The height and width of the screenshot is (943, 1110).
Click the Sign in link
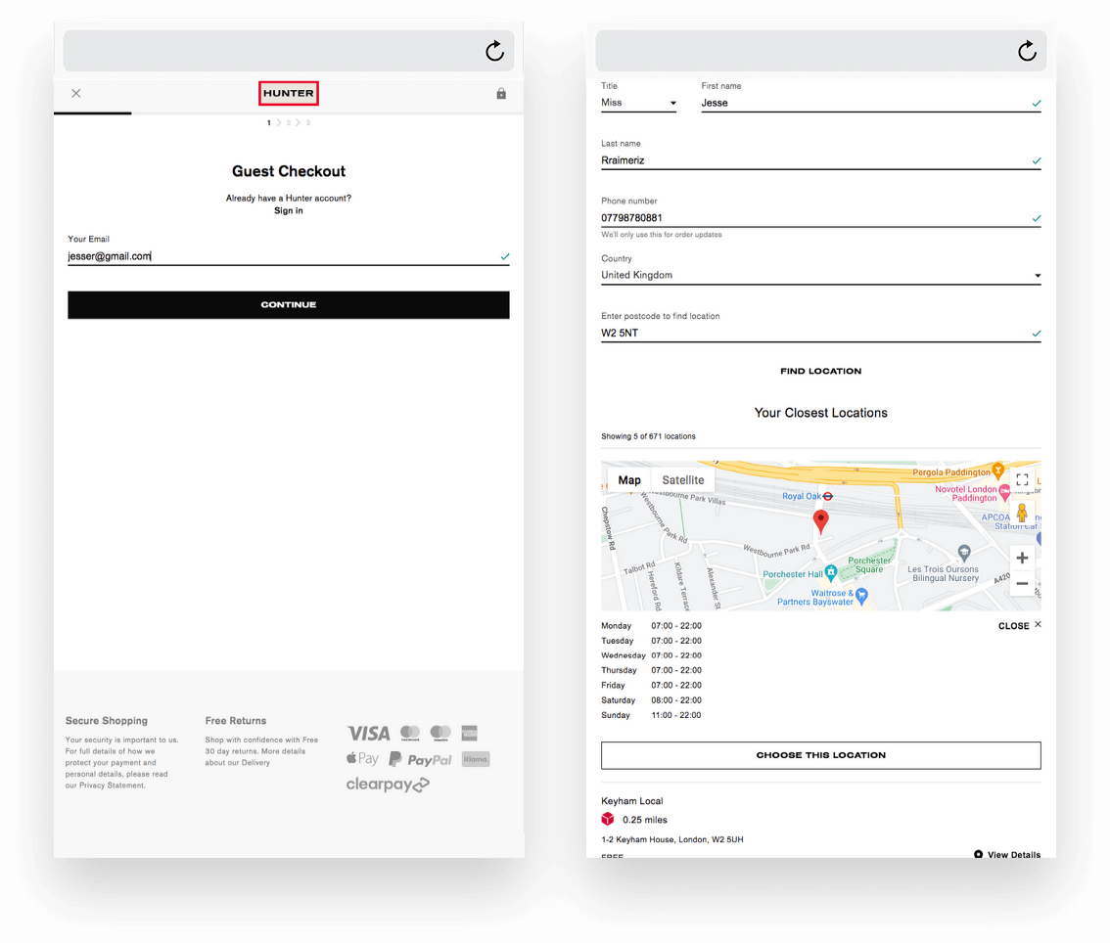[289, 211]
